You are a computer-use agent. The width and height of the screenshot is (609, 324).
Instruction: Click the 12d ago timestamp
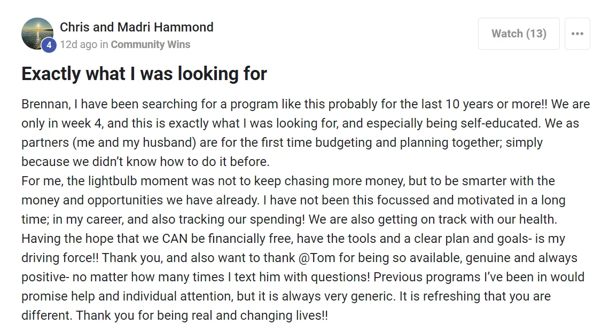click(79, 44)
